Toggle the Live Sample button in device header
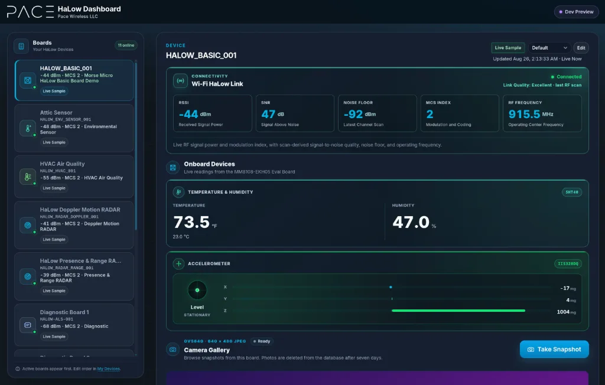Viewport: 605px width, 385px height. (508, 48)
